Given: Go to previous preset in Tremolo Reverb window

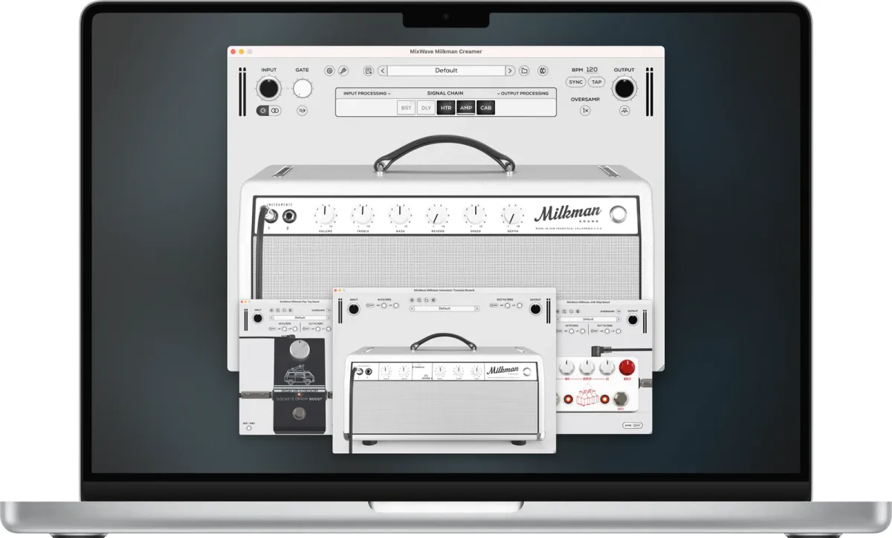Looking at the screenshot, I should 411,308.
